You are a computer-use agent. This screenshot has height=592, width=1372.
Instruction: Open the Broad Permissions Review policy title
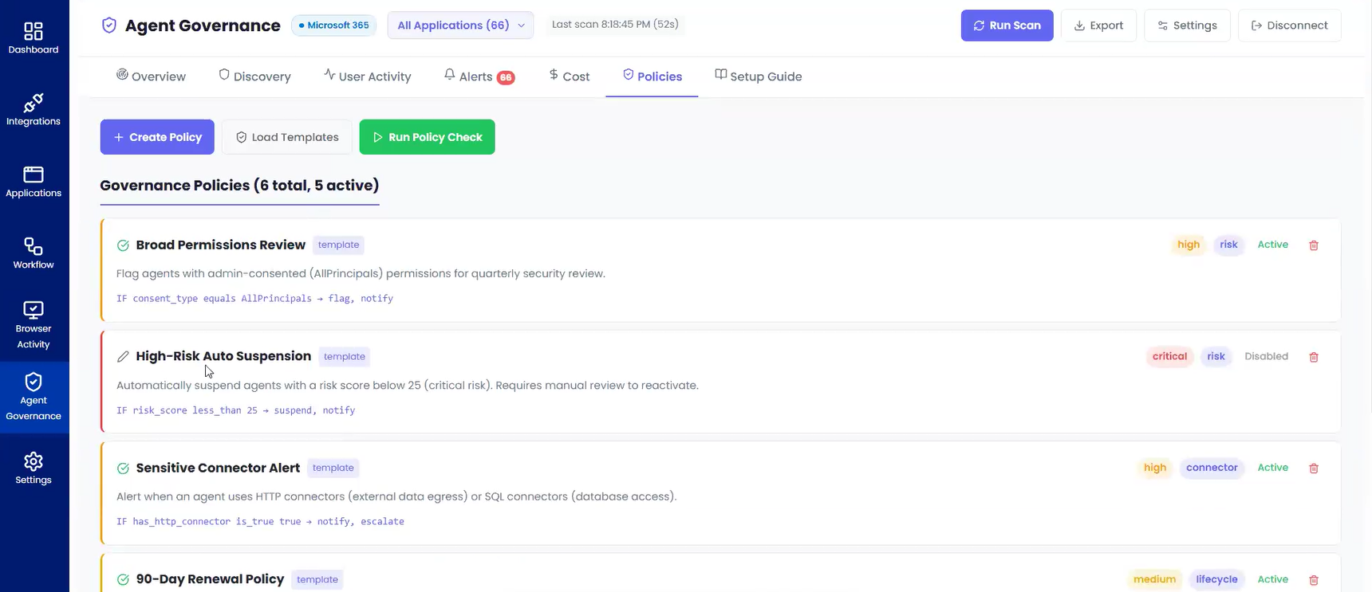221,245
